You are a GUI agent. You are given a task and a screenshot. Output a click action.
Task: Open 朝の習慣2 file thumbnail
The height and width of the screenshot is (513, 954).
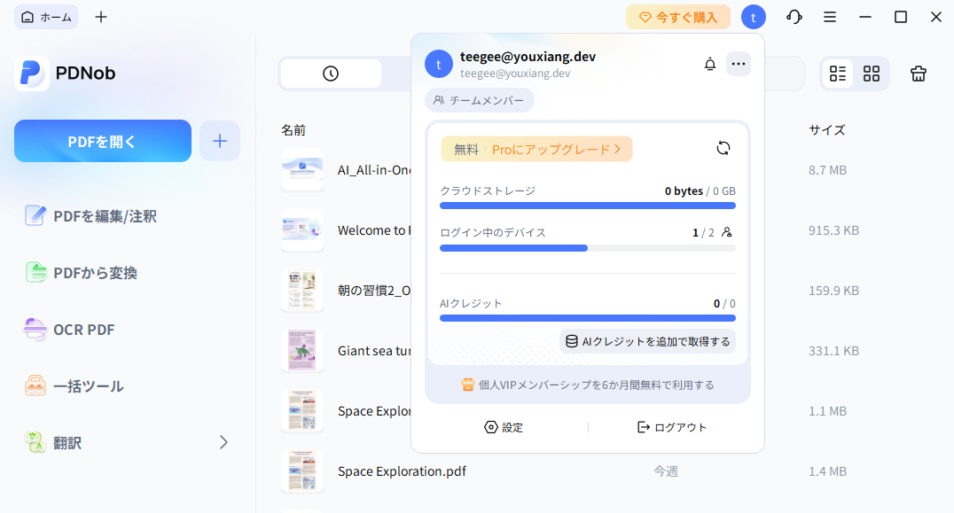pyautogui.click(x=302, y=291)
